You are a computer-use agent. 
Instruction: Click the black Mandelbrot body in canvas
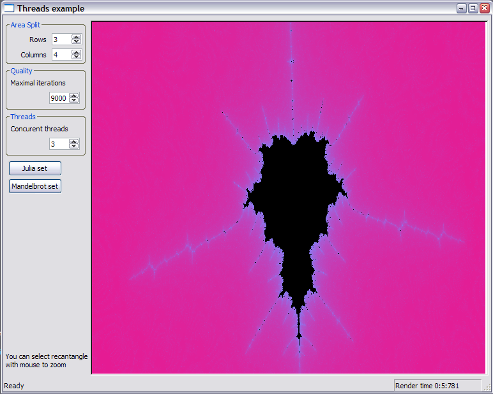point(294,204)
